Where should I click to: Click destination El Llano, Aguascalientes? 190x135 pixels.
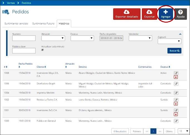(x=95, y=110)
